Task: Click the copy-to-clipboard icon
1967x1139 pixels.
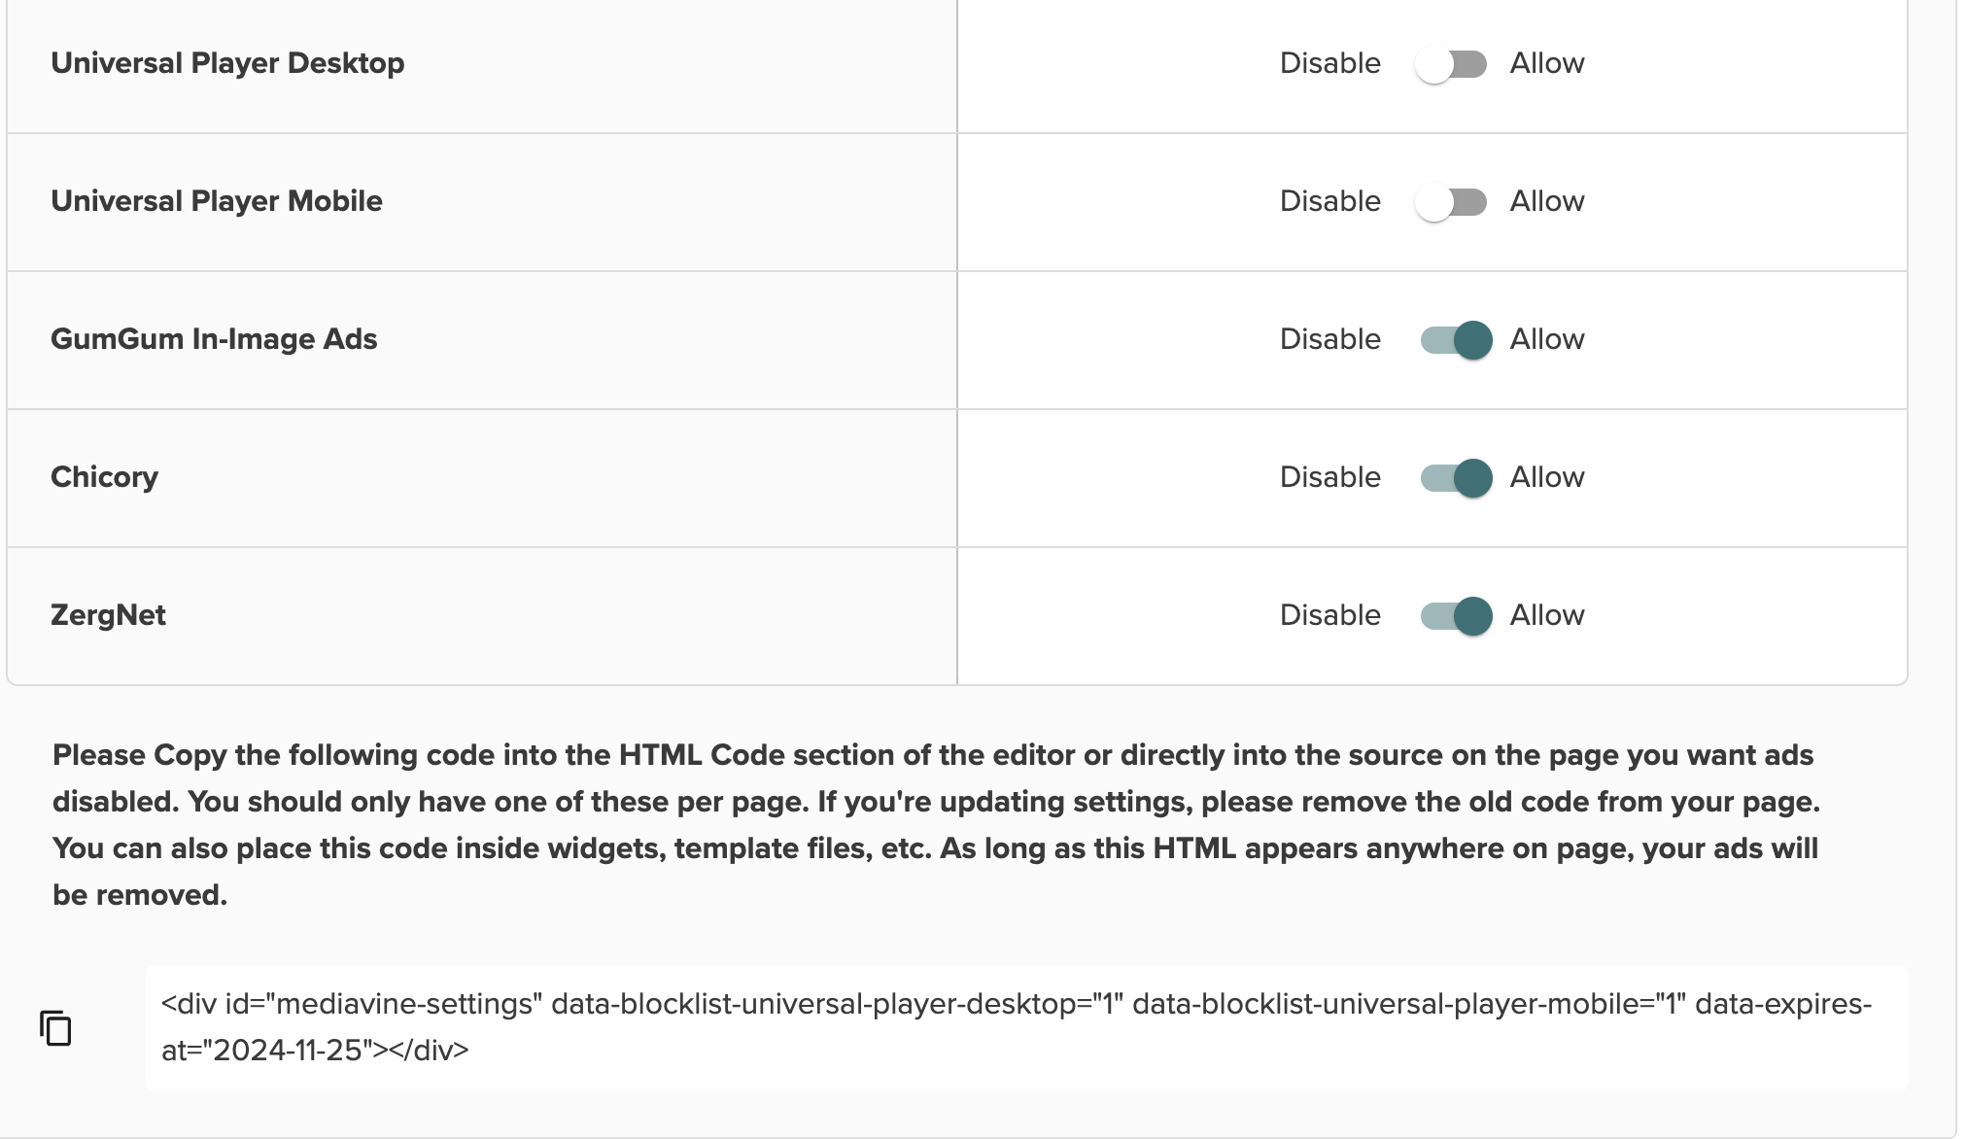Action: tap(55, 1027)
